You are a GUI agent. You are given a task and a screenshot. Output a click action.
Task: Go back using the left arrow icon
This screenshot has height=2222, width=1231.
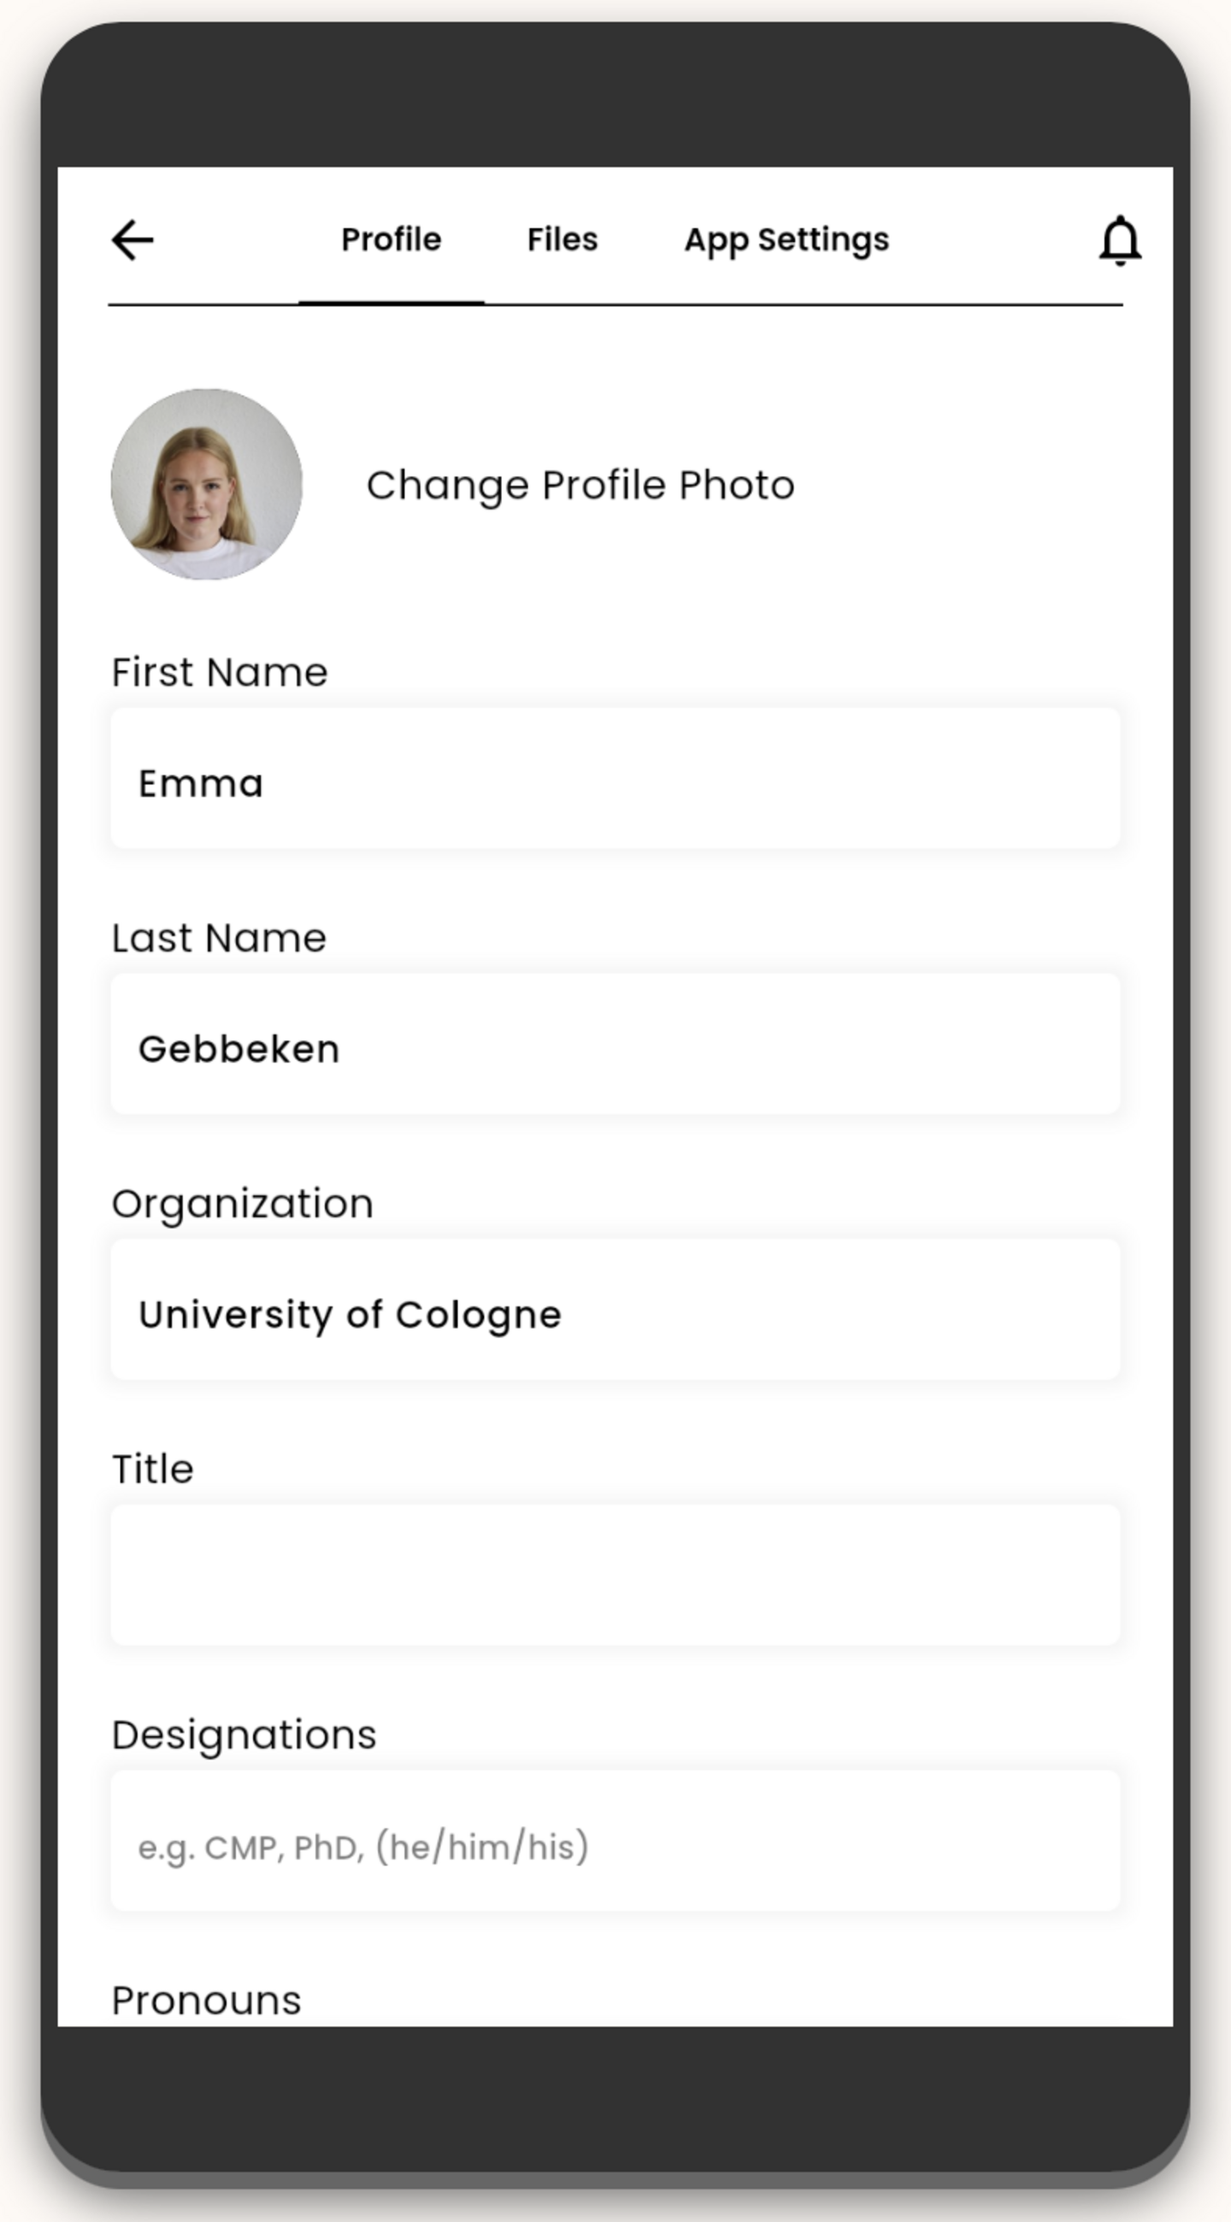[132, 239]
